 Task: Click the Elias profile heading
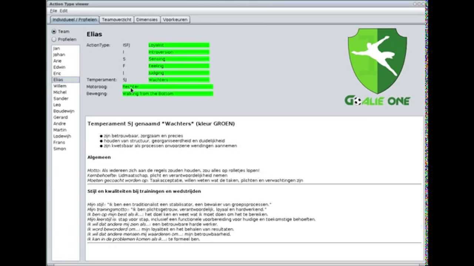94,34
